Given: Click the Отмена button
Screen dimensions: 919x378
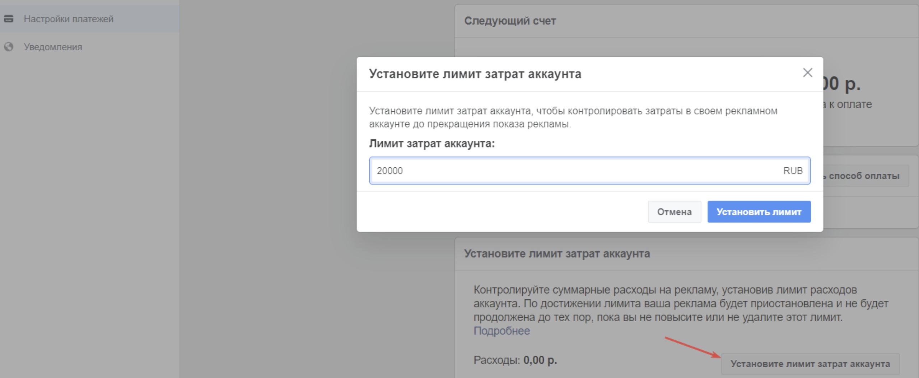Looking at the screenshot, I should (x=674, y=212).
